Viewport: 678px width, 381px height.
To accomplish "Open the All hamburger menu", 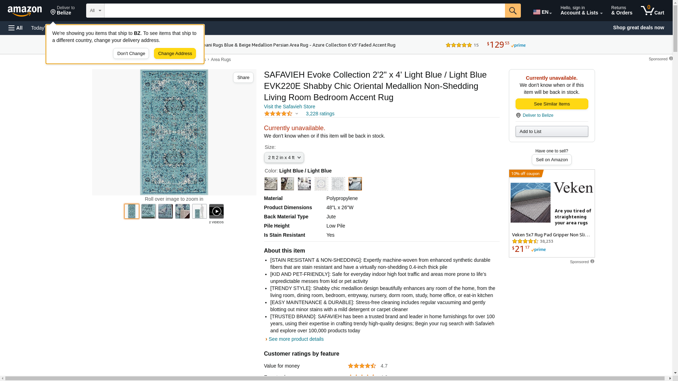I will [16, 28].
